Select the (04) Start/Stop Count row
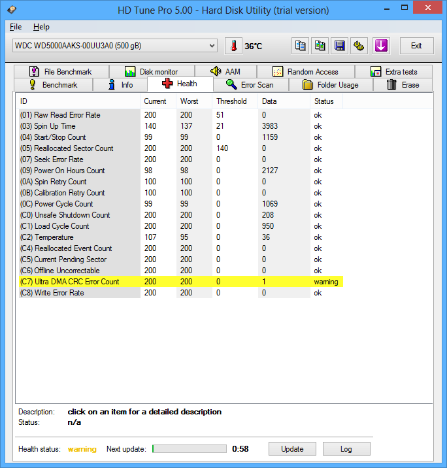Screen dimensions: 447x468 [181, 137]
